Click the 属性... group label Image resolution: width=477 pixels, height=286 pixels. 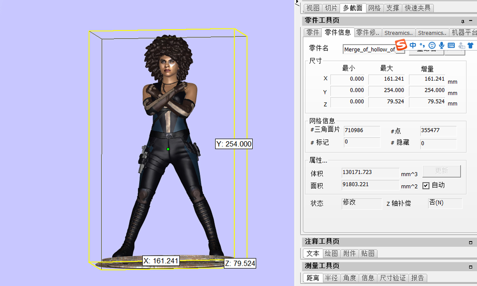click(318, 160)
